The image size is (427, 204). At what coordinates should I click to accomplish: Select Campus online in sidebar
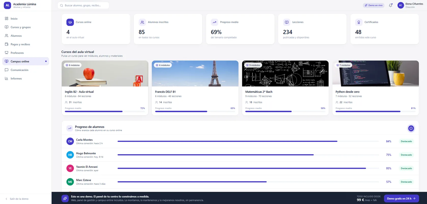(x=25, y=61)
